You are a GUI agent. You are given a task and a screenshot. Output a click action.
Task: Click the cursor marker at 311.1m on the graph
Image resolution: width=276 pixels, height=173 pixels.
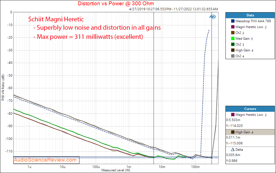click(x=212, y=158)
